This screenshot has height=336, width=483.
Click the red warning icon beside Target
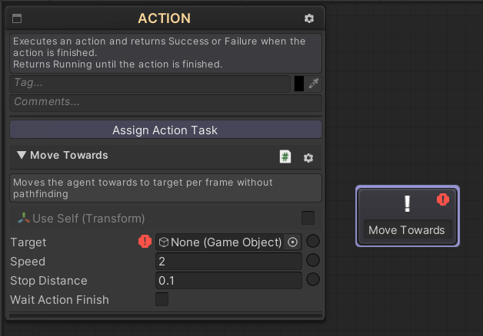[145, 241]
